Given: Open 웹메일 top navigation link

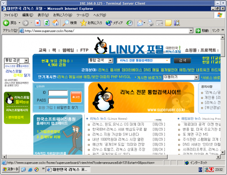Looking at the screenshot, I should [68, 50].
